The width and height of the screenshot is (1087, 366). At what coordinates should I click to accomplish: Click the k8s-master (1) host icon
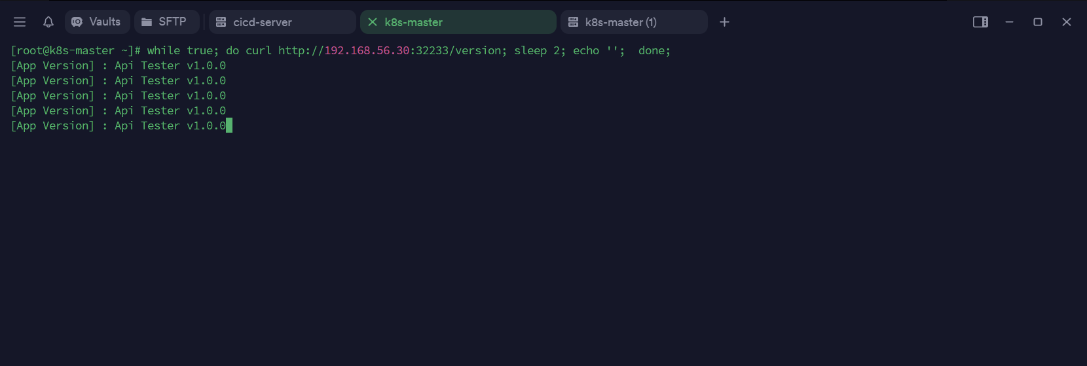coord(573,22)
